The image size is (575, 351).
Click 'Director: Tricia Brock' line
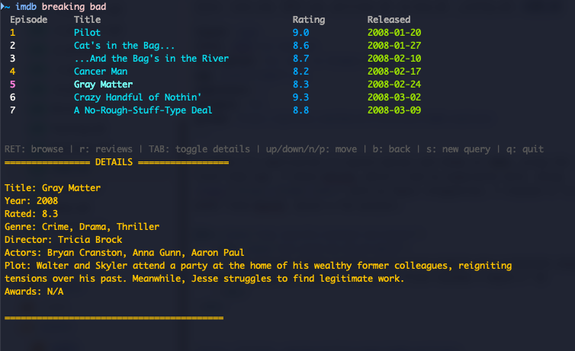(x=63, y=240)
